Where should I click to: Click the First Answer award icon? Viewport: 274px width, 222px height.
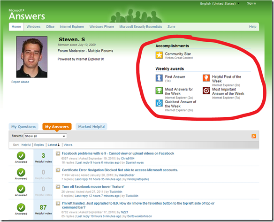(159, 78)
